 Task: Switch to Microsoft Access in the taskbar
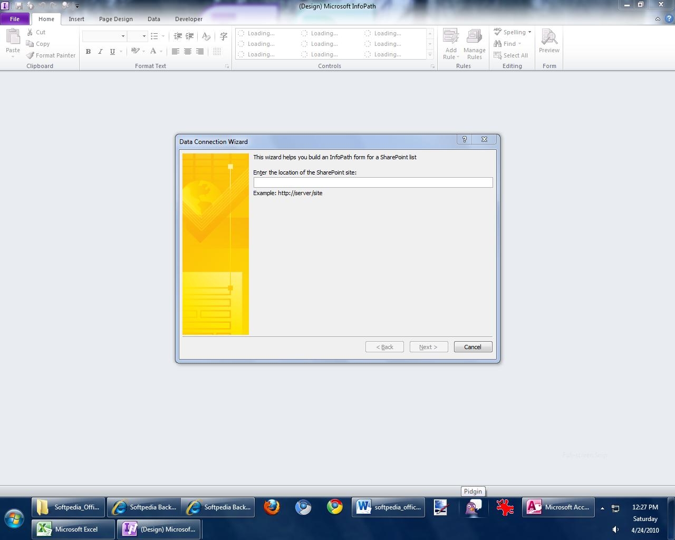click(559, 507)
